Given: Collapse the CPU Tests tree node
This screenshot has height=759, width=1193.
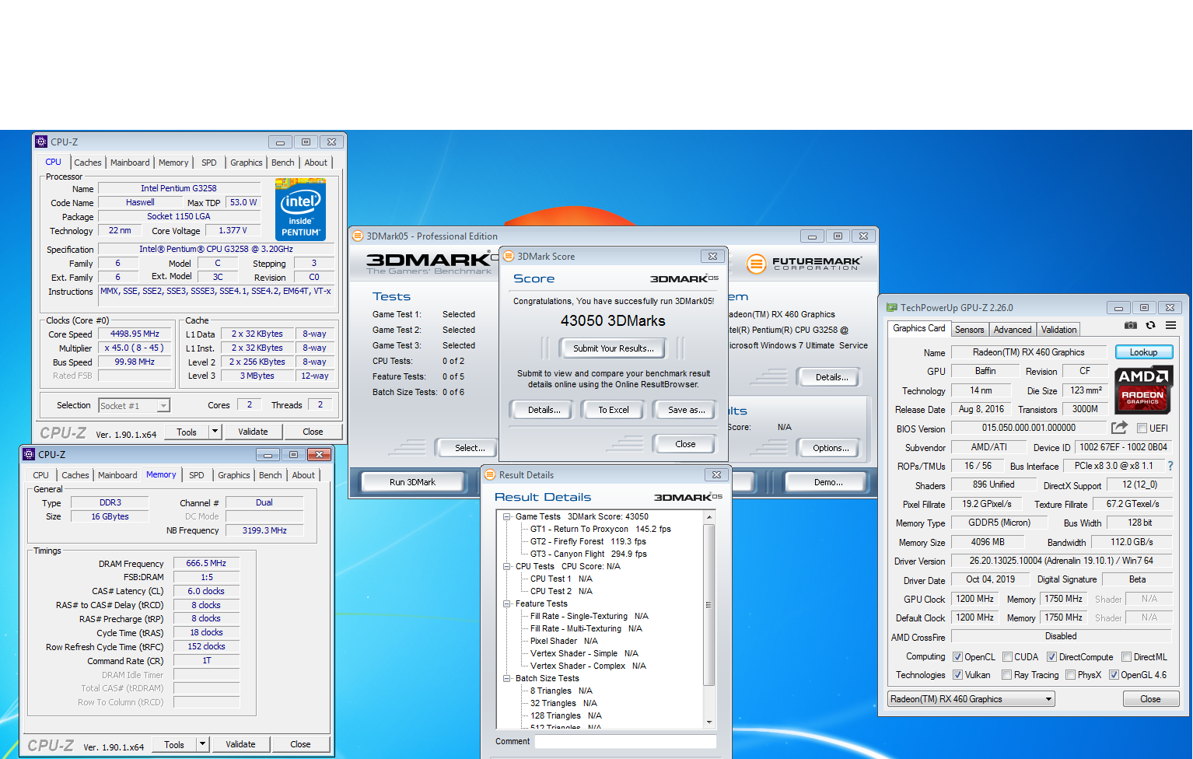Looking at the screenshot, I should [507, 566].
